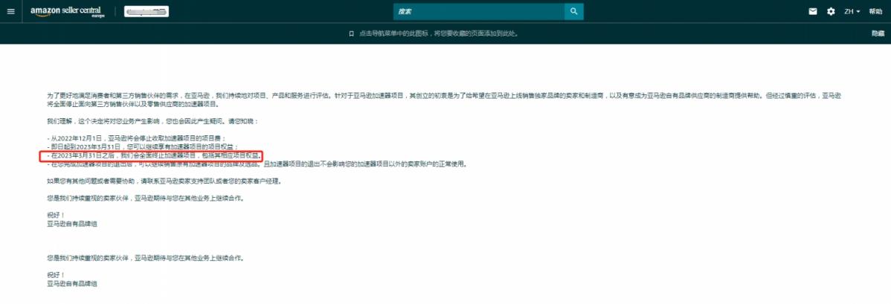
Task: Expand the ZH language dropdown
Action: [852, 11]
